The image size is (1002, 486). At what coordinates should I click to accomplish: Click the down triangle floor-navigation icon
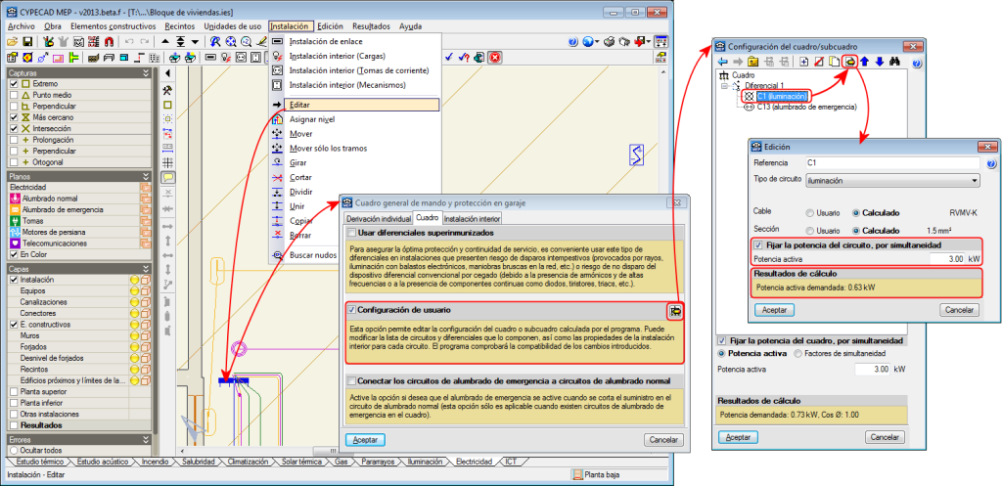click(196, 41)
